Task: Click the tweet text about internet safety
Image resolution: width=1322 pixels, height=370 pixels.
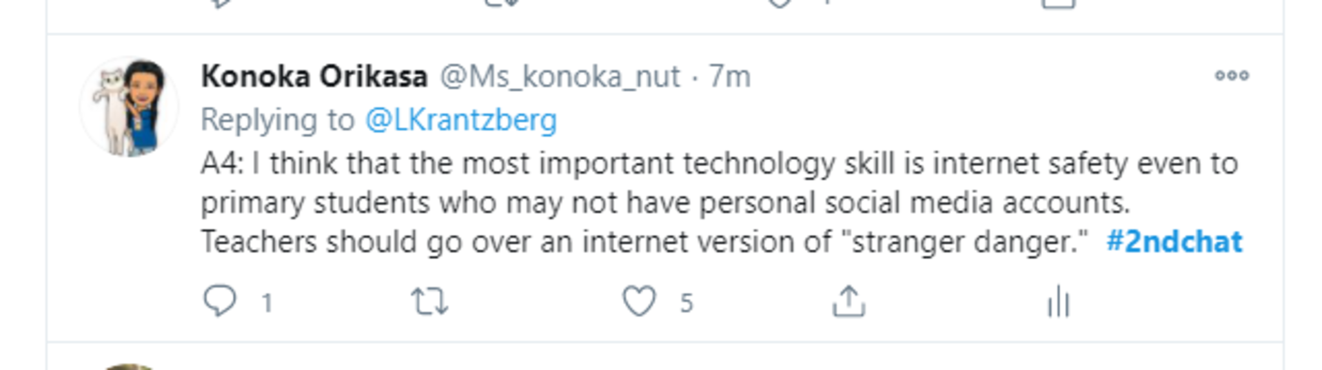Action: click(665, 203)
